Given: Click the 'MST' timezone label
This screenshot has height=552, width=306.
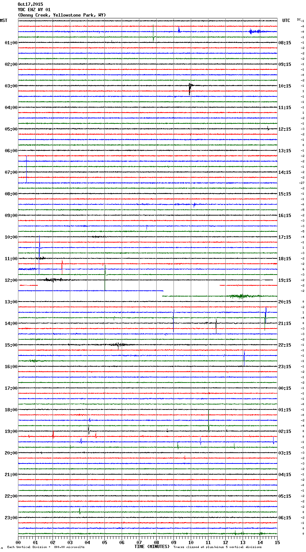Looking at the screenshot, I should tap(4, 21).
